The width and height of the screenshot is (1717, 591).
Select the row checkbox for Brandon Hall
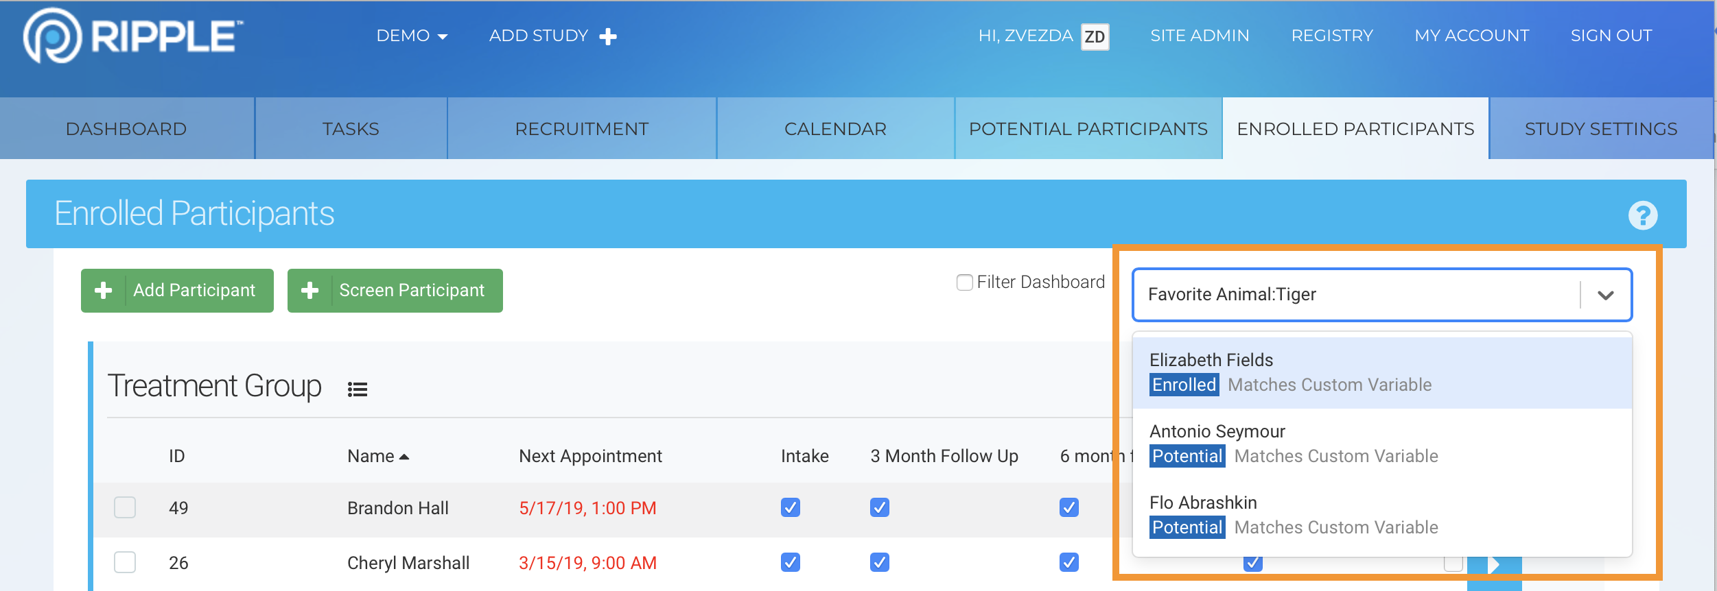tap(125, 507)
